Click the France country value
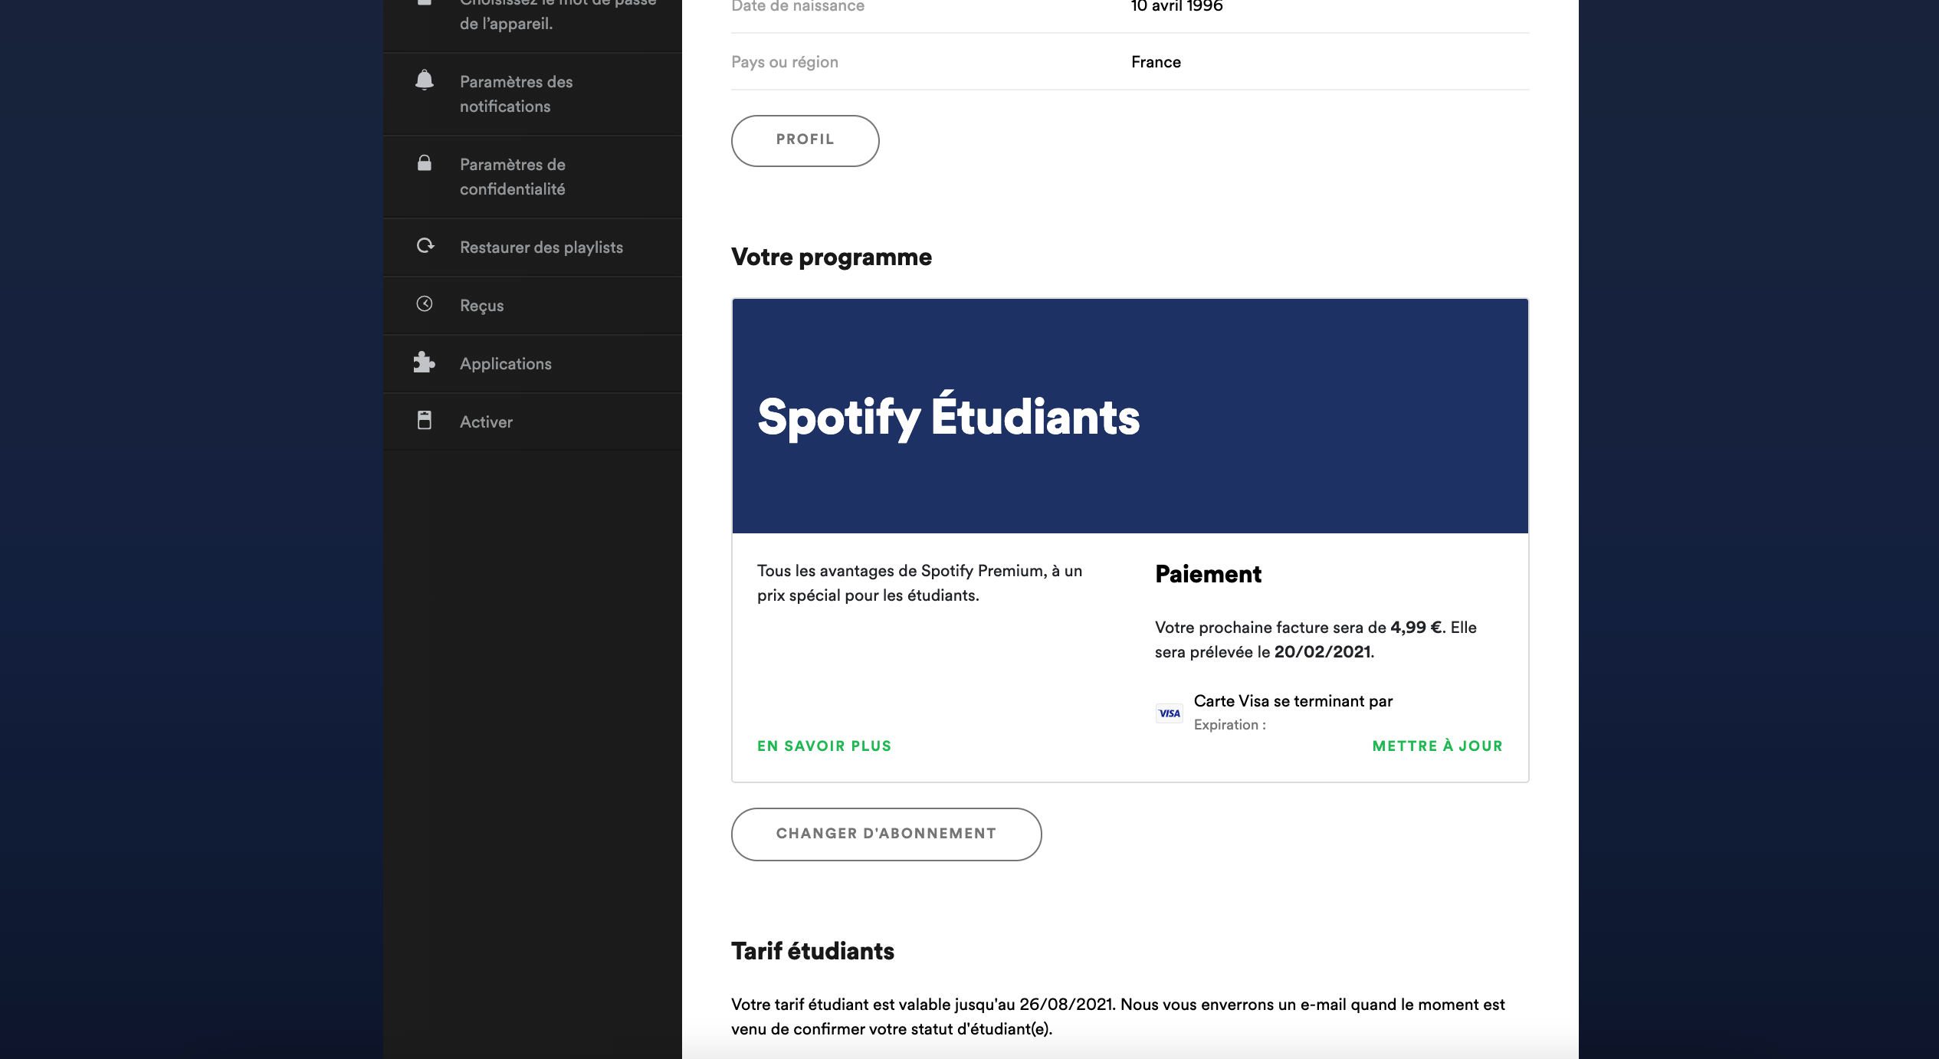1939x1059 pixels. 1156,62
